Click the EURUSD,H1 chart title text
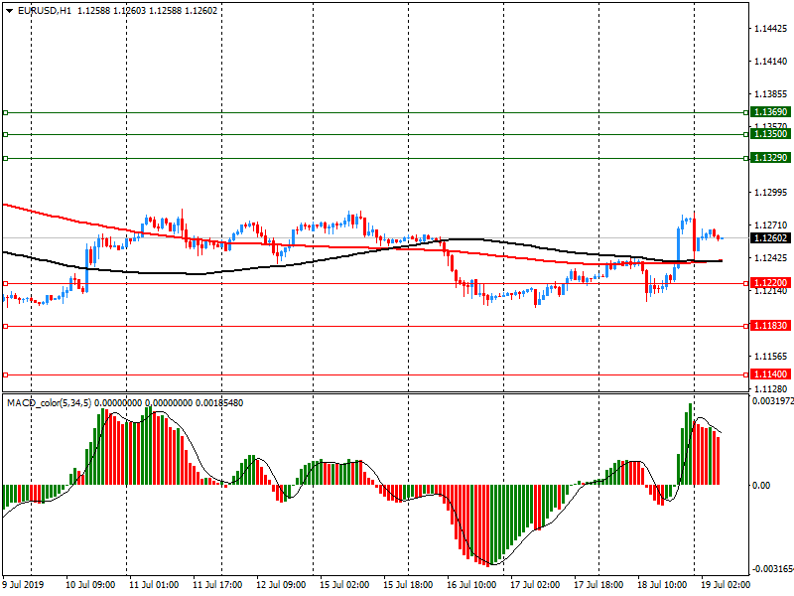The image size is (794, 596). 45,11
